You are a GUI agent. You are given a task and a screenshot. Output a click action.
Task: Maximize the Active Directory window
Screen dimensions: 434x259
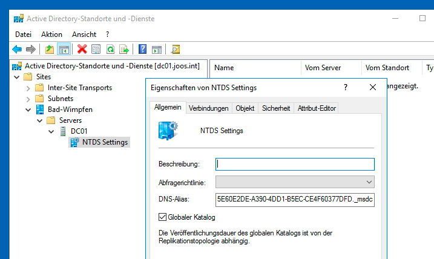click(422, 18)
